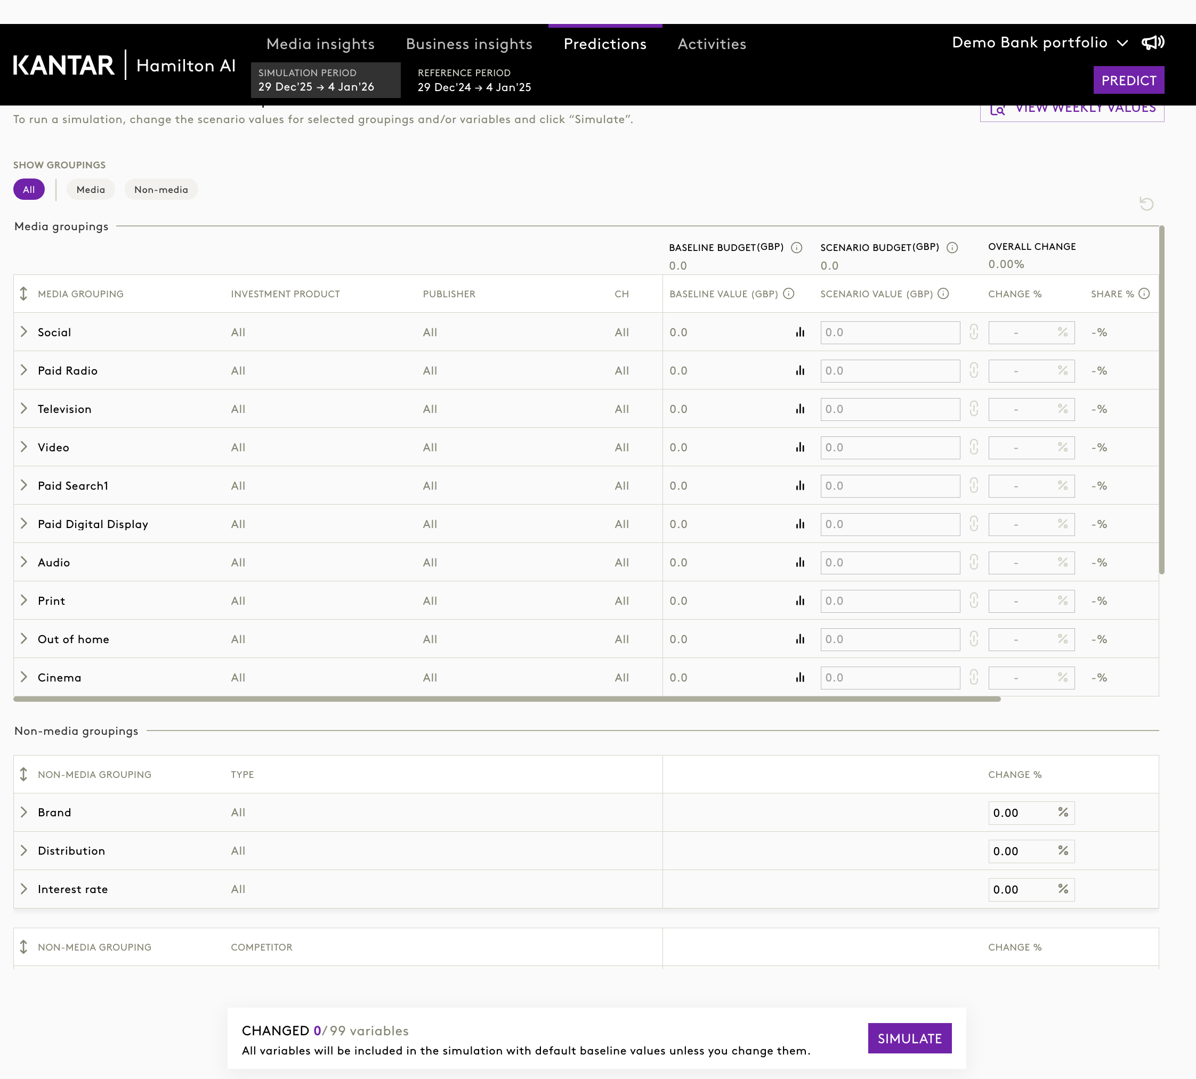
Task: Open Demo Bank portfolio dropdown
Action: pos(1039,43)
